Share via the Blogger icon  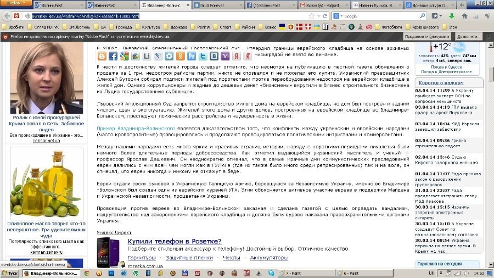click(x=102, y=56)
